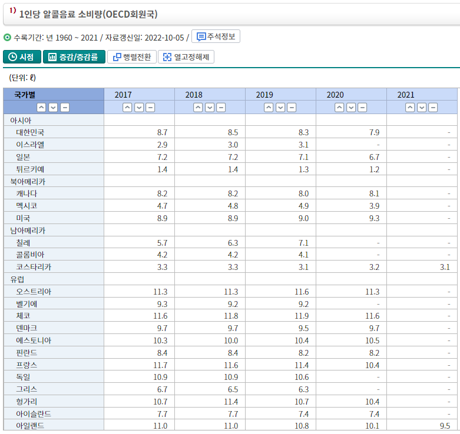Select the 독일 row label
Screen dimensions: 460x434
pyautogui.click(x=23, y=377)
